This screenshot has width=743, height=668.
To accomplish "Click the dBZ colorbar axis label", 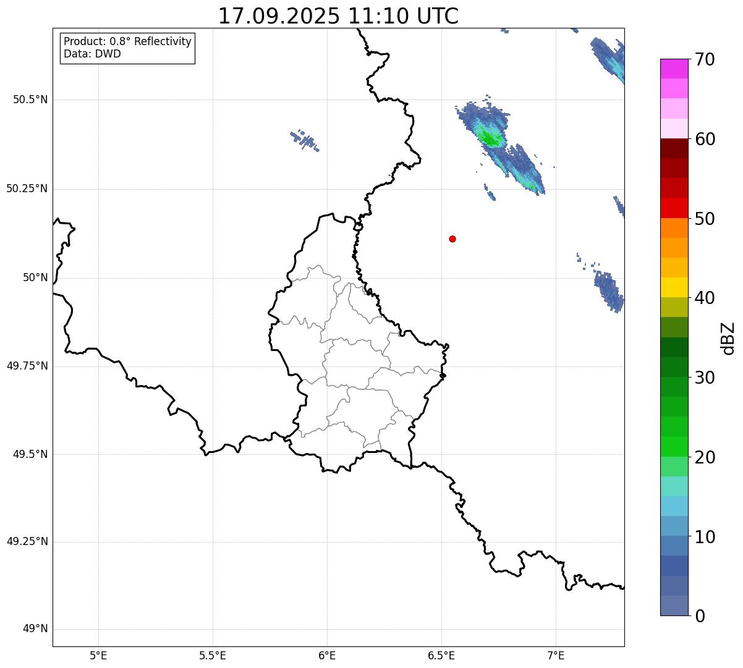I will [728, 337].
